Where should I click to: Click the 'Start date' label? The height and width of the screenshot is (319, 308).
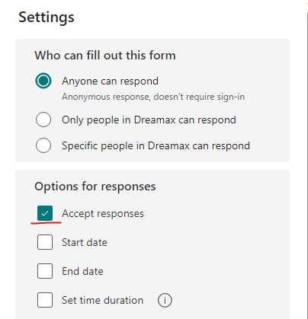click(85, 242)
